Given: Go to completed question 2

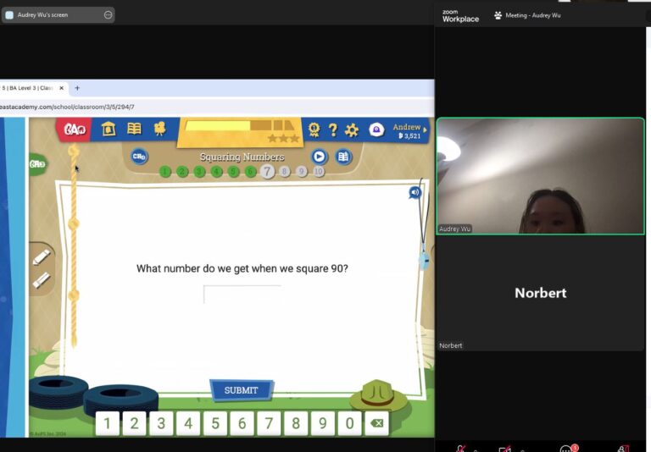Looking at the screenshot, I should (182, 171).
